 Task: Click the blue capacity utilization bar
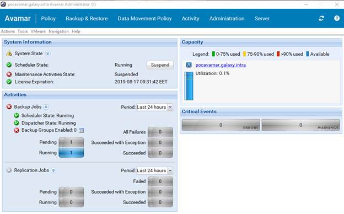189,86
